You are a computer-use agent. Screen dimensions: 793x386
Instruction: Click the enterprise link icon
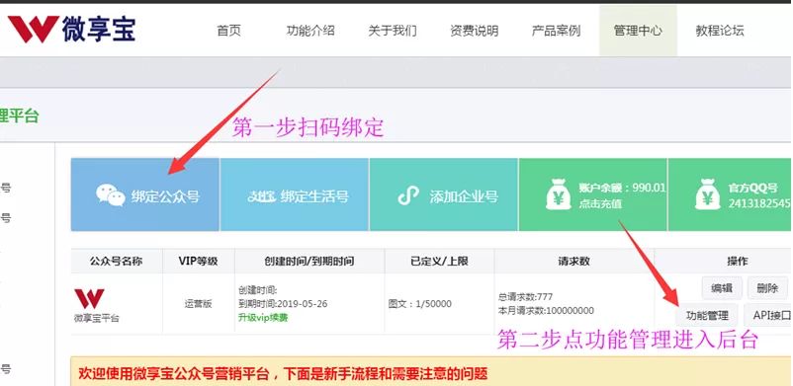(408, 195)
